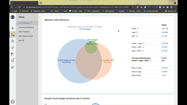
Task: Open the octopus crawler sidebar icon
Action: click(12, 41)
